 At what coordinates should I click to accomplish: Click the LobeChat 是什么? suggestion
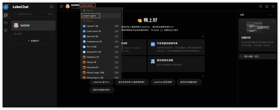(101, 82)
